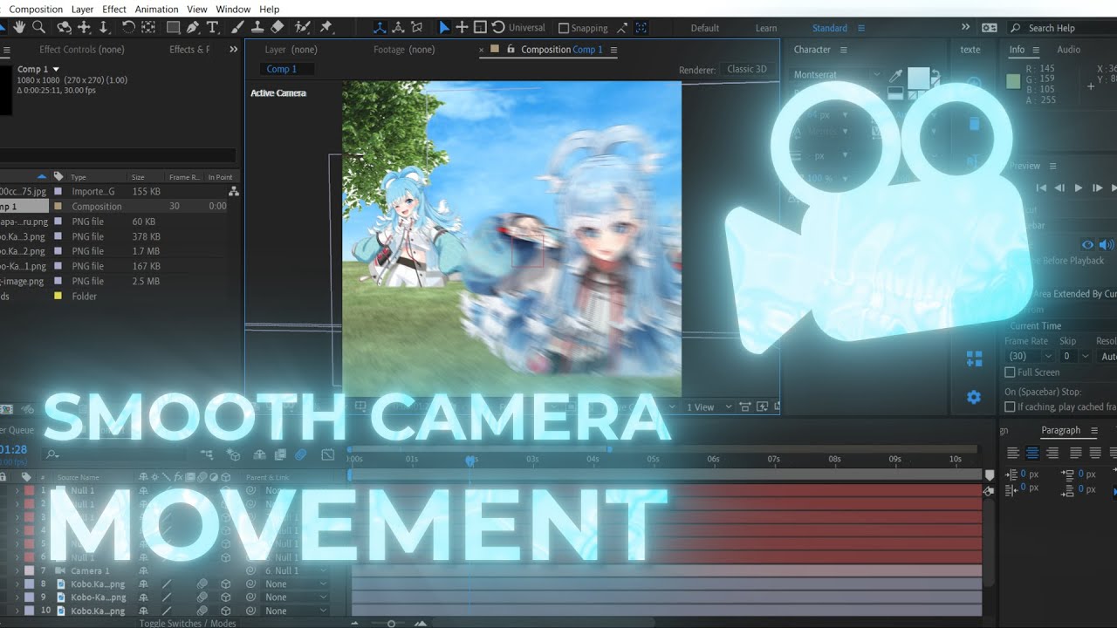Toggle lock icon on Composition tab
The height and width of the screenshot is (628, 1117).
click(511, 50)
